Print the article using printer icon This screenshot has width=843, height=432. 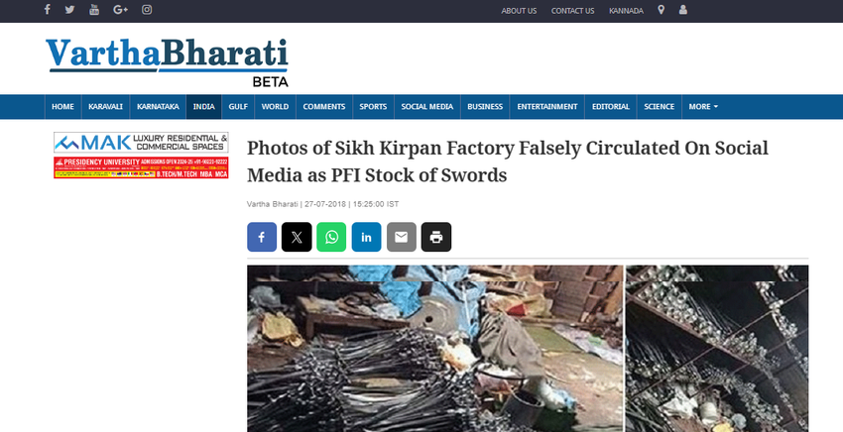click(x=436, y=237)
